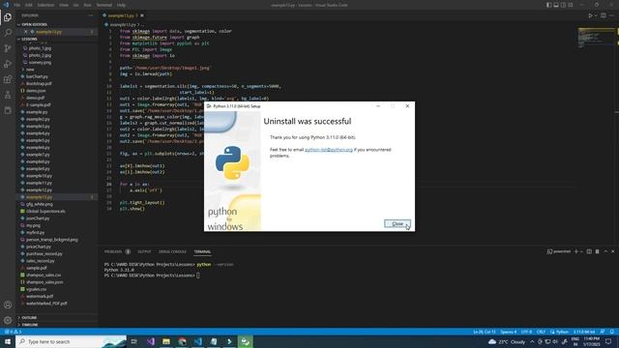
Task: Switch to the Output tab
Action: pyautogui.click(x=144, y=251)
